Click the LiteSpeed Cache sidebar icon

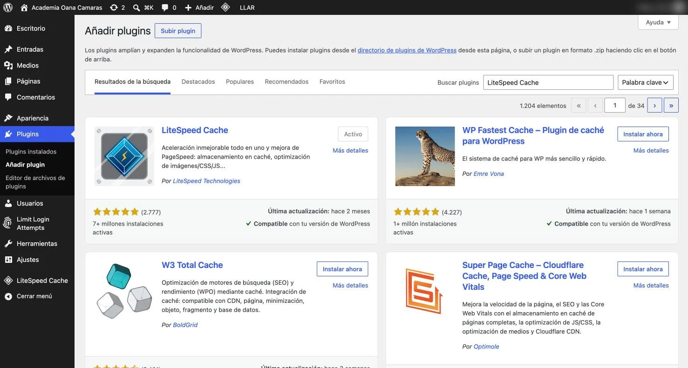(x=8, y=281)
